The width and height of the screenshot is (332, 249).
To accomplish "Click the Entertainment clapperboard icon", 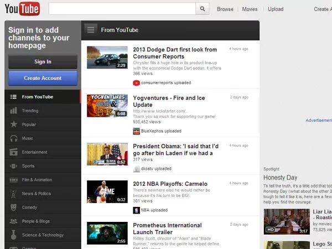I will pos(13,152).
